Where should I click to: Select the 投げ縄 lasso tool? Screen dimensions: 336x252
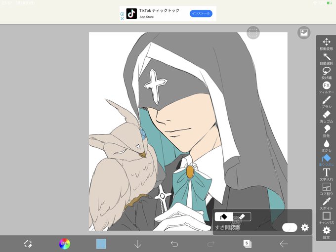326,73
